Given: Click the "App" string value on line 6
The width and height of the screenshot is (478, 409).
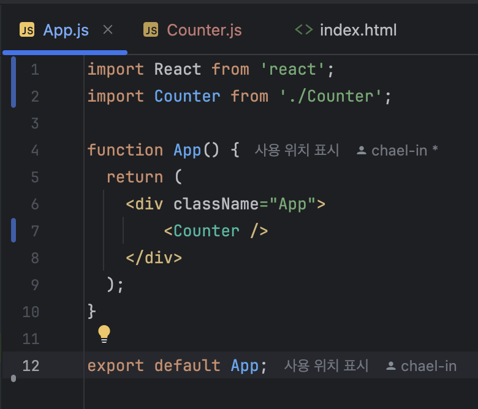Looking at the screenshot, I should click(292, 204).
